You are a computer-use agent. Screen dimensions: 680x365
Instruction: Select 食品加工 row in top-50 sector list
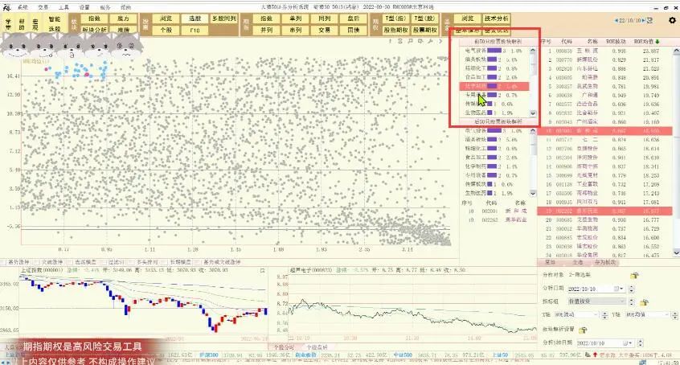(494, 77)
